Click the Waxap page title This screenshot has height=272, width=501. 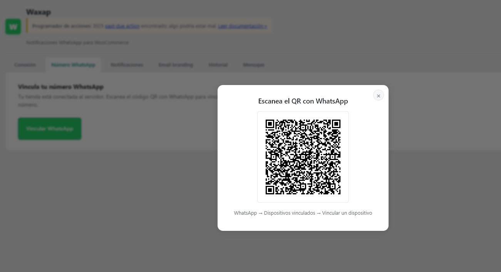coord(39,12)
